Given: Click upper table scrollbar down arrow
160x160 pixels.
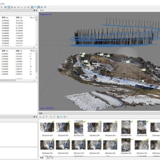Looking at the screenshot, I should pyautogui.click(x=36, y=45).
